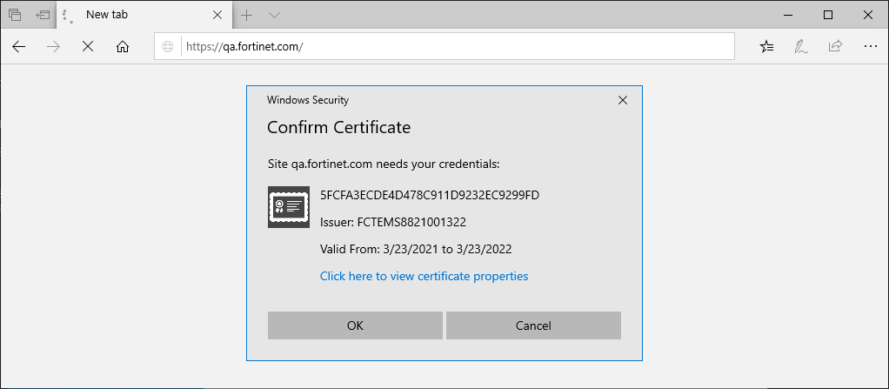Click the Add notes pen icon

pyautogui.click(x=800, y=47)
